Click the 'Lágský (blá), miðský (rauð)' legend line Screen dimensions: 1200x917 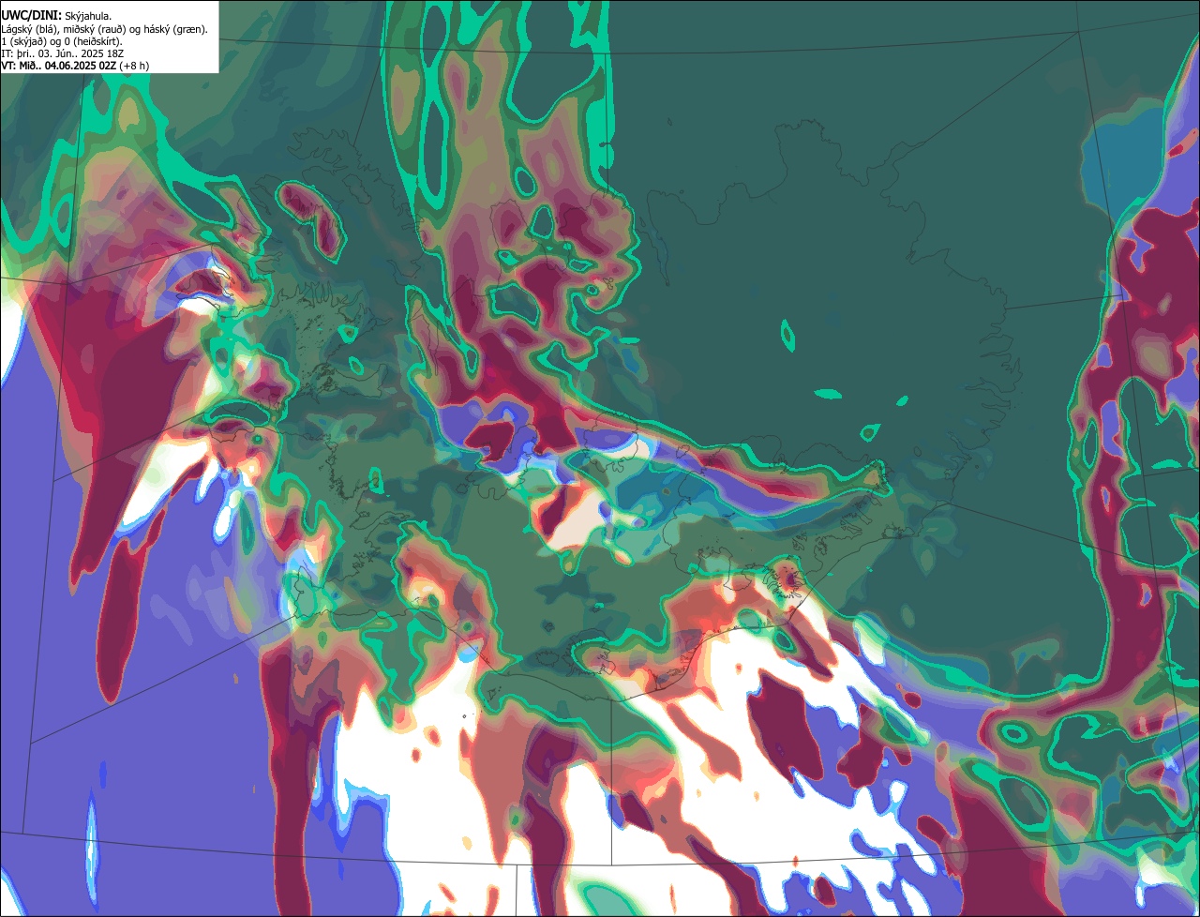point(104,29)
